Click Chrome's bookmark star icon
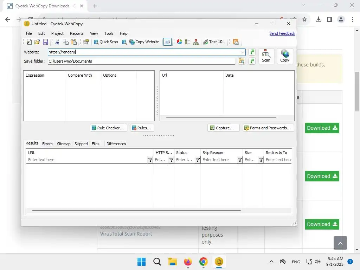 point(304,20)
